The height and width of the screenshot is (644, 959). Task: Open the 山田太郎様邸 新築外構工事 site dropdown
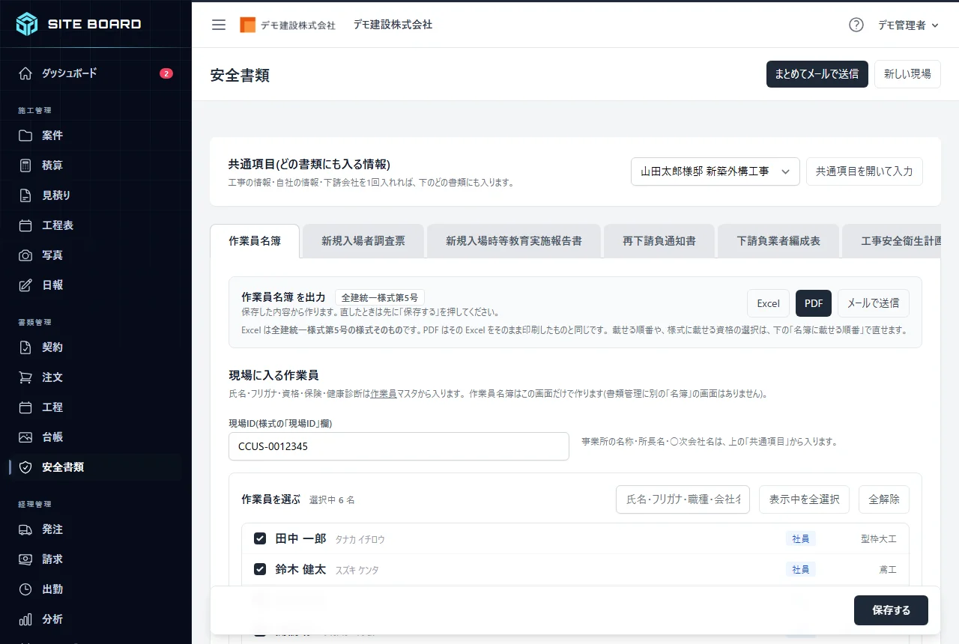click(x=716, y=171)
